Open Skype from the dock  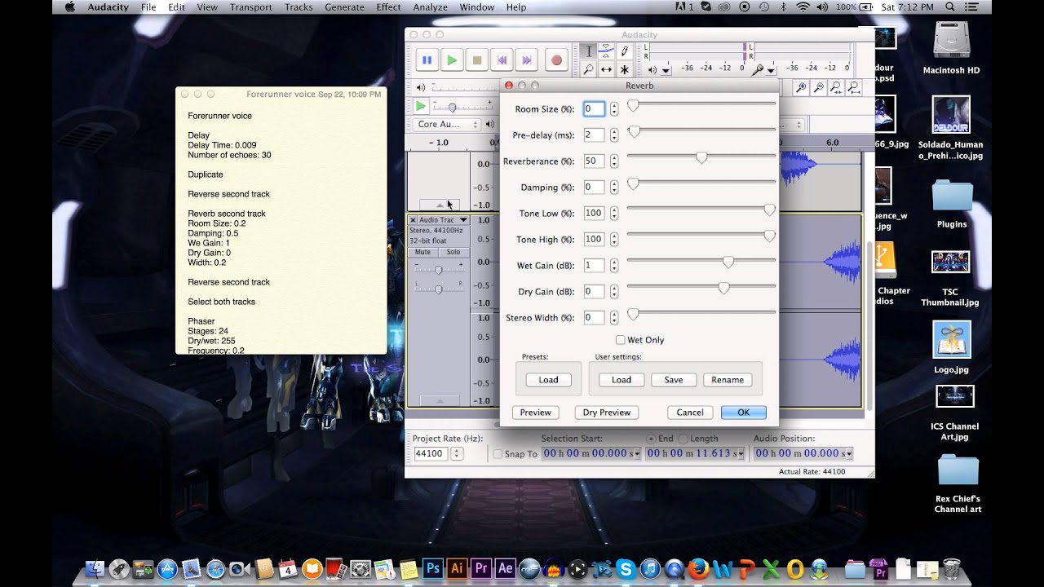click(626, 568)
